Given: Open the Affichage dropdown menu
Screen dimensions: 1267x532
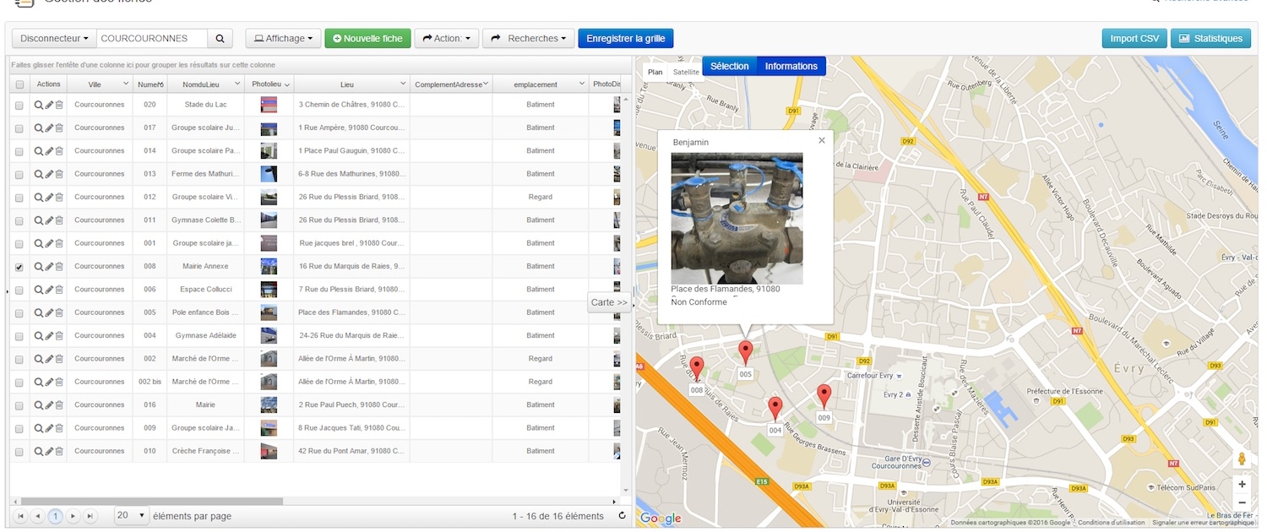Looking at the screenshot, I should click(x=283, y=38).
